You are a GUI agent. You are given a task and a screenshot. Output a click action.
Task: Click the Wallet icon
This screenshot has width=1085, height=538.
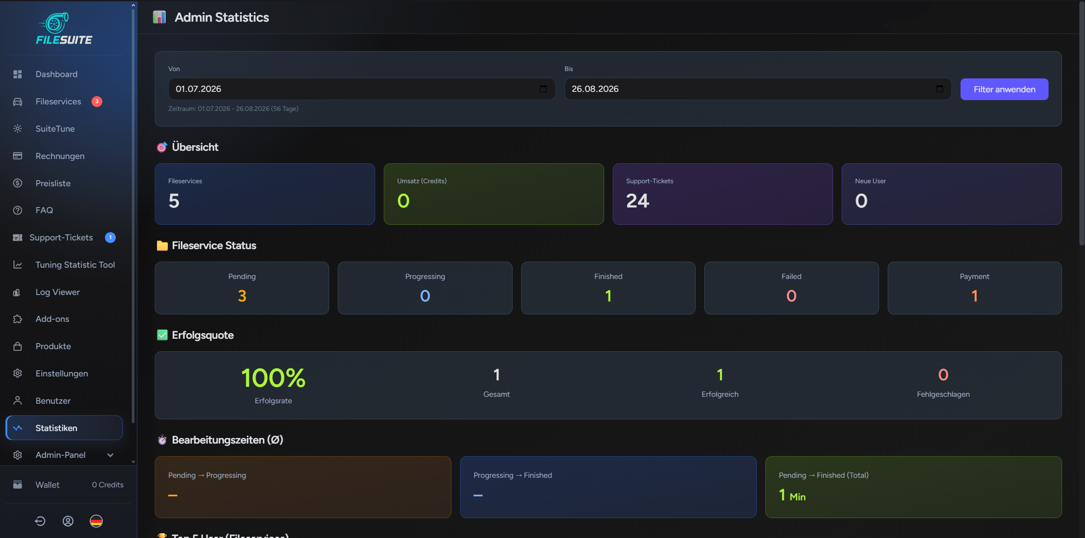[17, 485]
